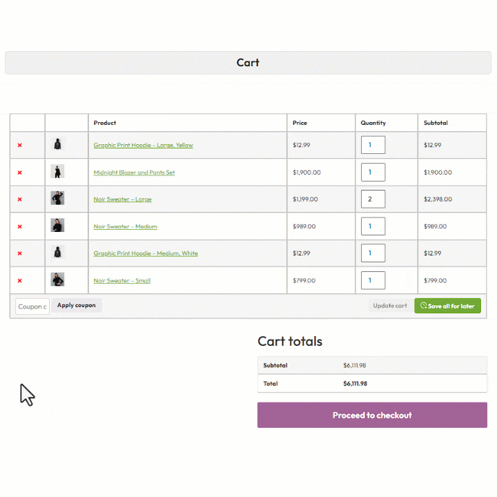The width and height of the screenshot is (497, 497).
Task: Delete Noir Sweater Large from cart
Action: click(19, 199)
